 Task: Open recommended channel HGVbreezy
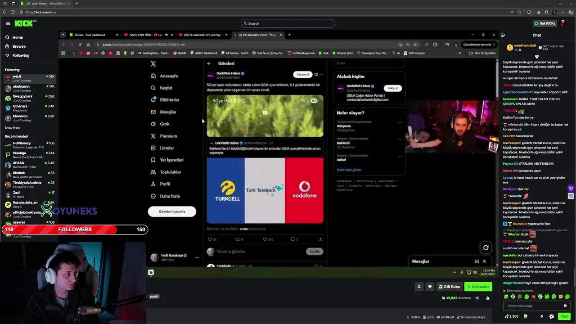pos(29,145)
